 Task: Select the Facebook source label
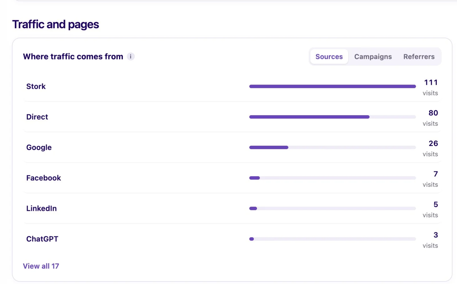(44, 178)
